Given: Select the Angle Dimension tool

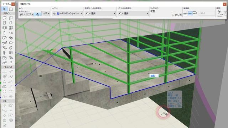Looking at the screenshot, I should tap(11, 76).
